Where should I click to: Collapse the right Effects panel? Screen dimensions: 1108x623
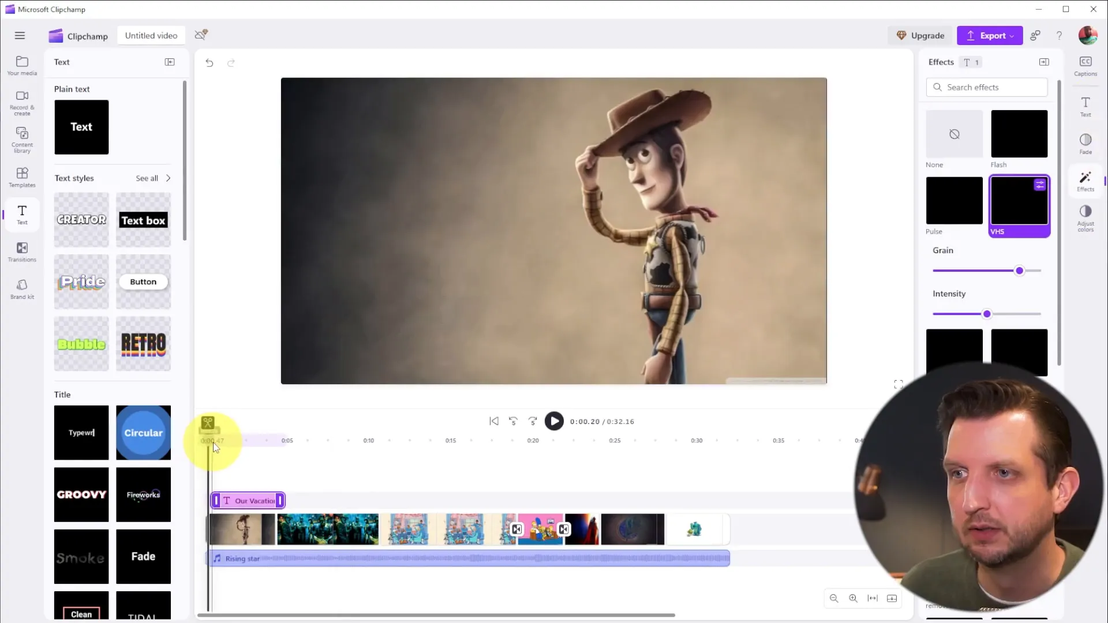[x=1044, y=62]
